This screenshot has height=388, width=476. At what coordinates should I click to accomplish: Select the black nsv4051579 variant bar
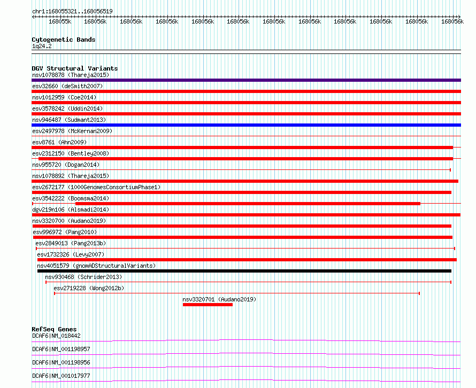(x=244, y=271)
